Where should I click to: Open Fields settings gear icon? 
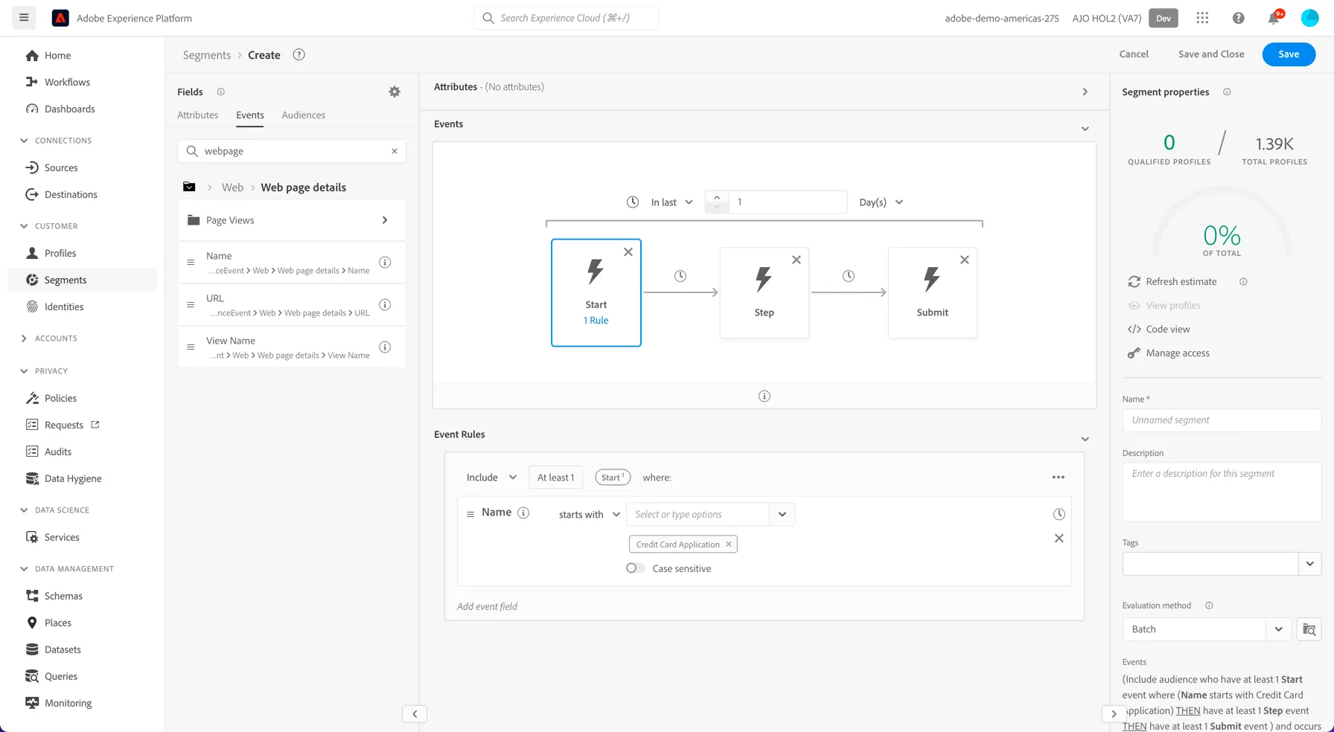(395, 91)
